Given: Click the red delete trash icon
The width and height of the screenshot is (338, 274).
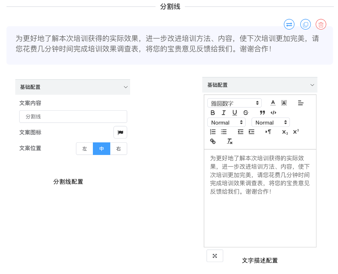Looking at the screenshot, I should tap(321, 25).
